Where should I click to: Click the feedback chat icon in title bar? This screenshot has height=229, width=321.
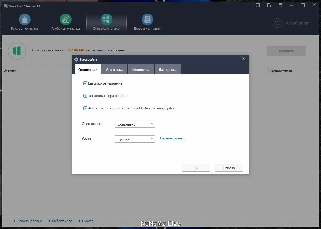point(258,6)
